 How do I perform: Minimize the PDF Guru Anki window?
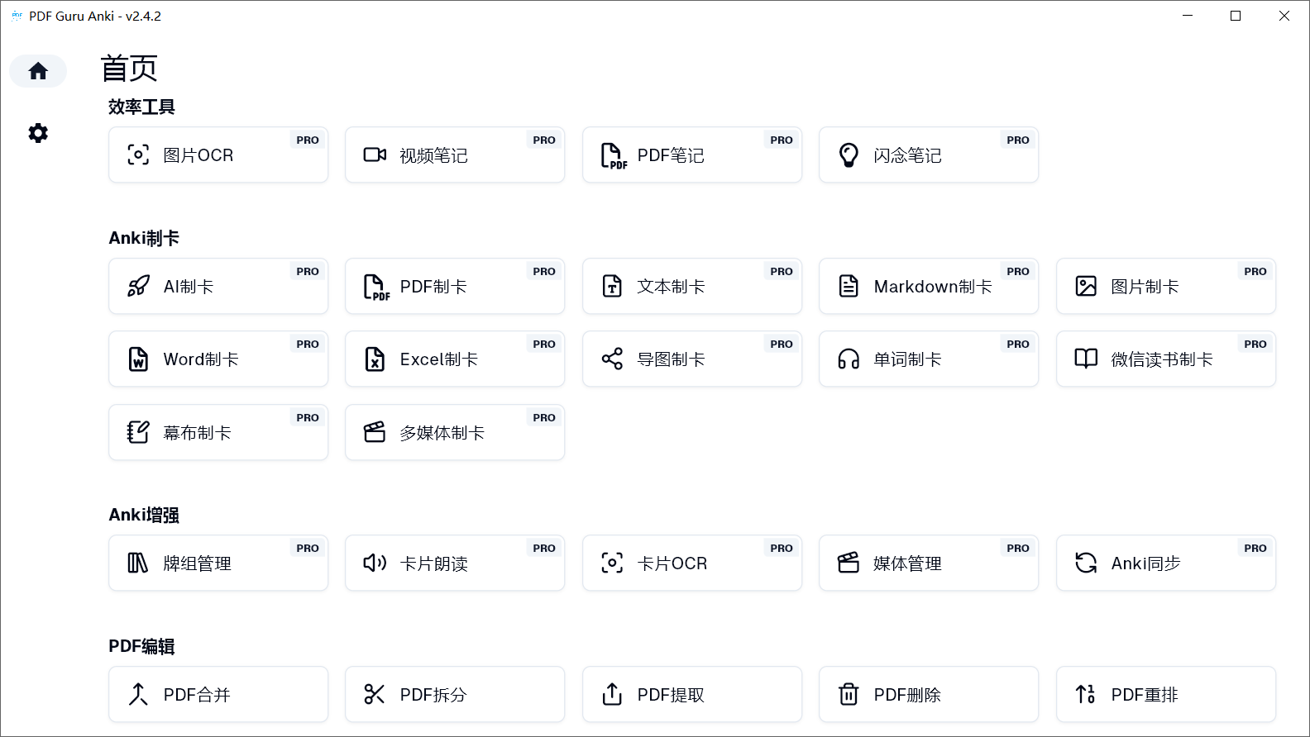1188,16
